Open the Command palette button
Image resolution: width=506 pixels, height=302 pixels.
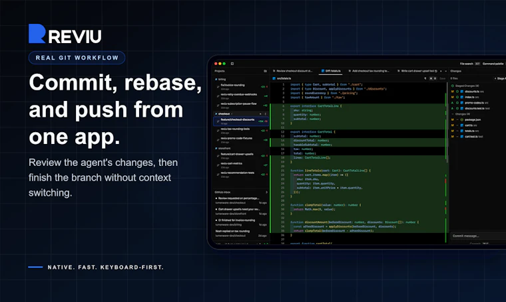coord(493,64)
